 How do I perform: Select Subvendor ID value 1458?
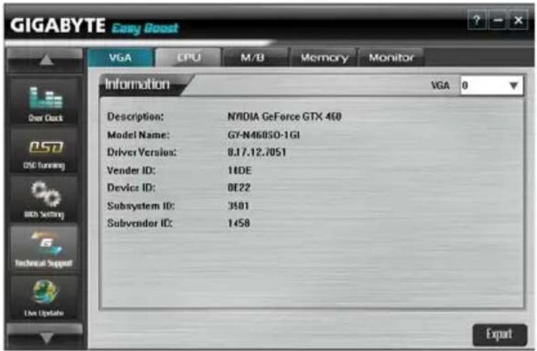point(239,223)
